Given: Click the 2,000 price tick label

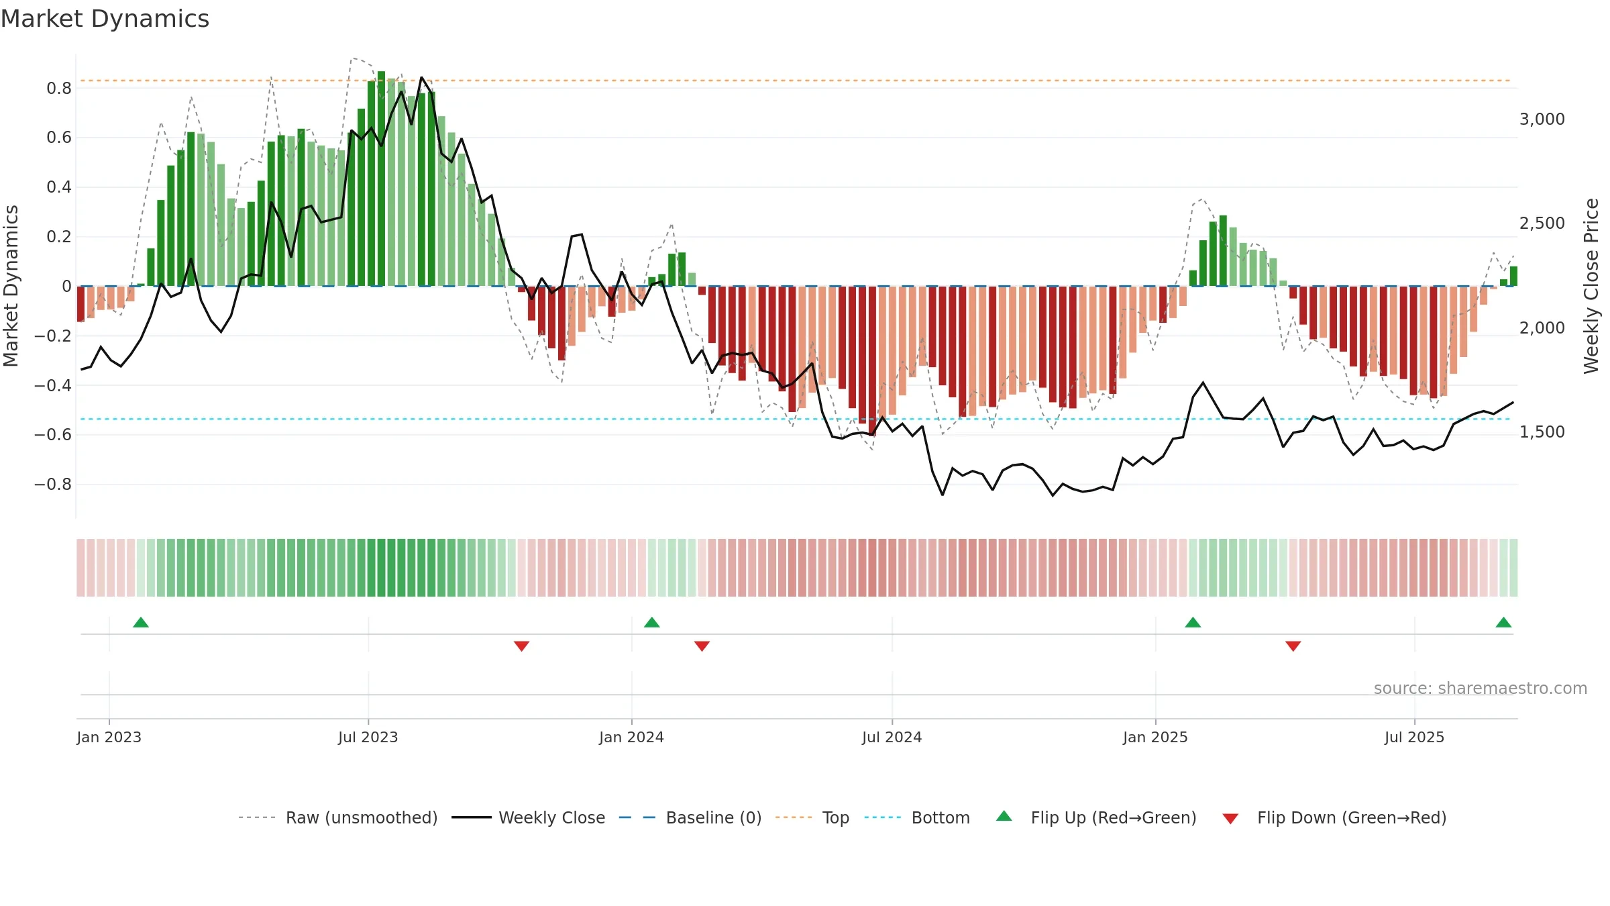Looking at the screenshot, I should click(1542, 328).
